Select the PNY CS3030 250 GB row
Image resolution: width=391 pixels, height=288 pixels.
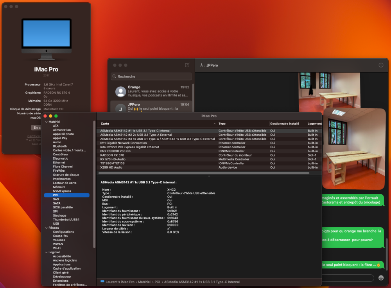209,151
